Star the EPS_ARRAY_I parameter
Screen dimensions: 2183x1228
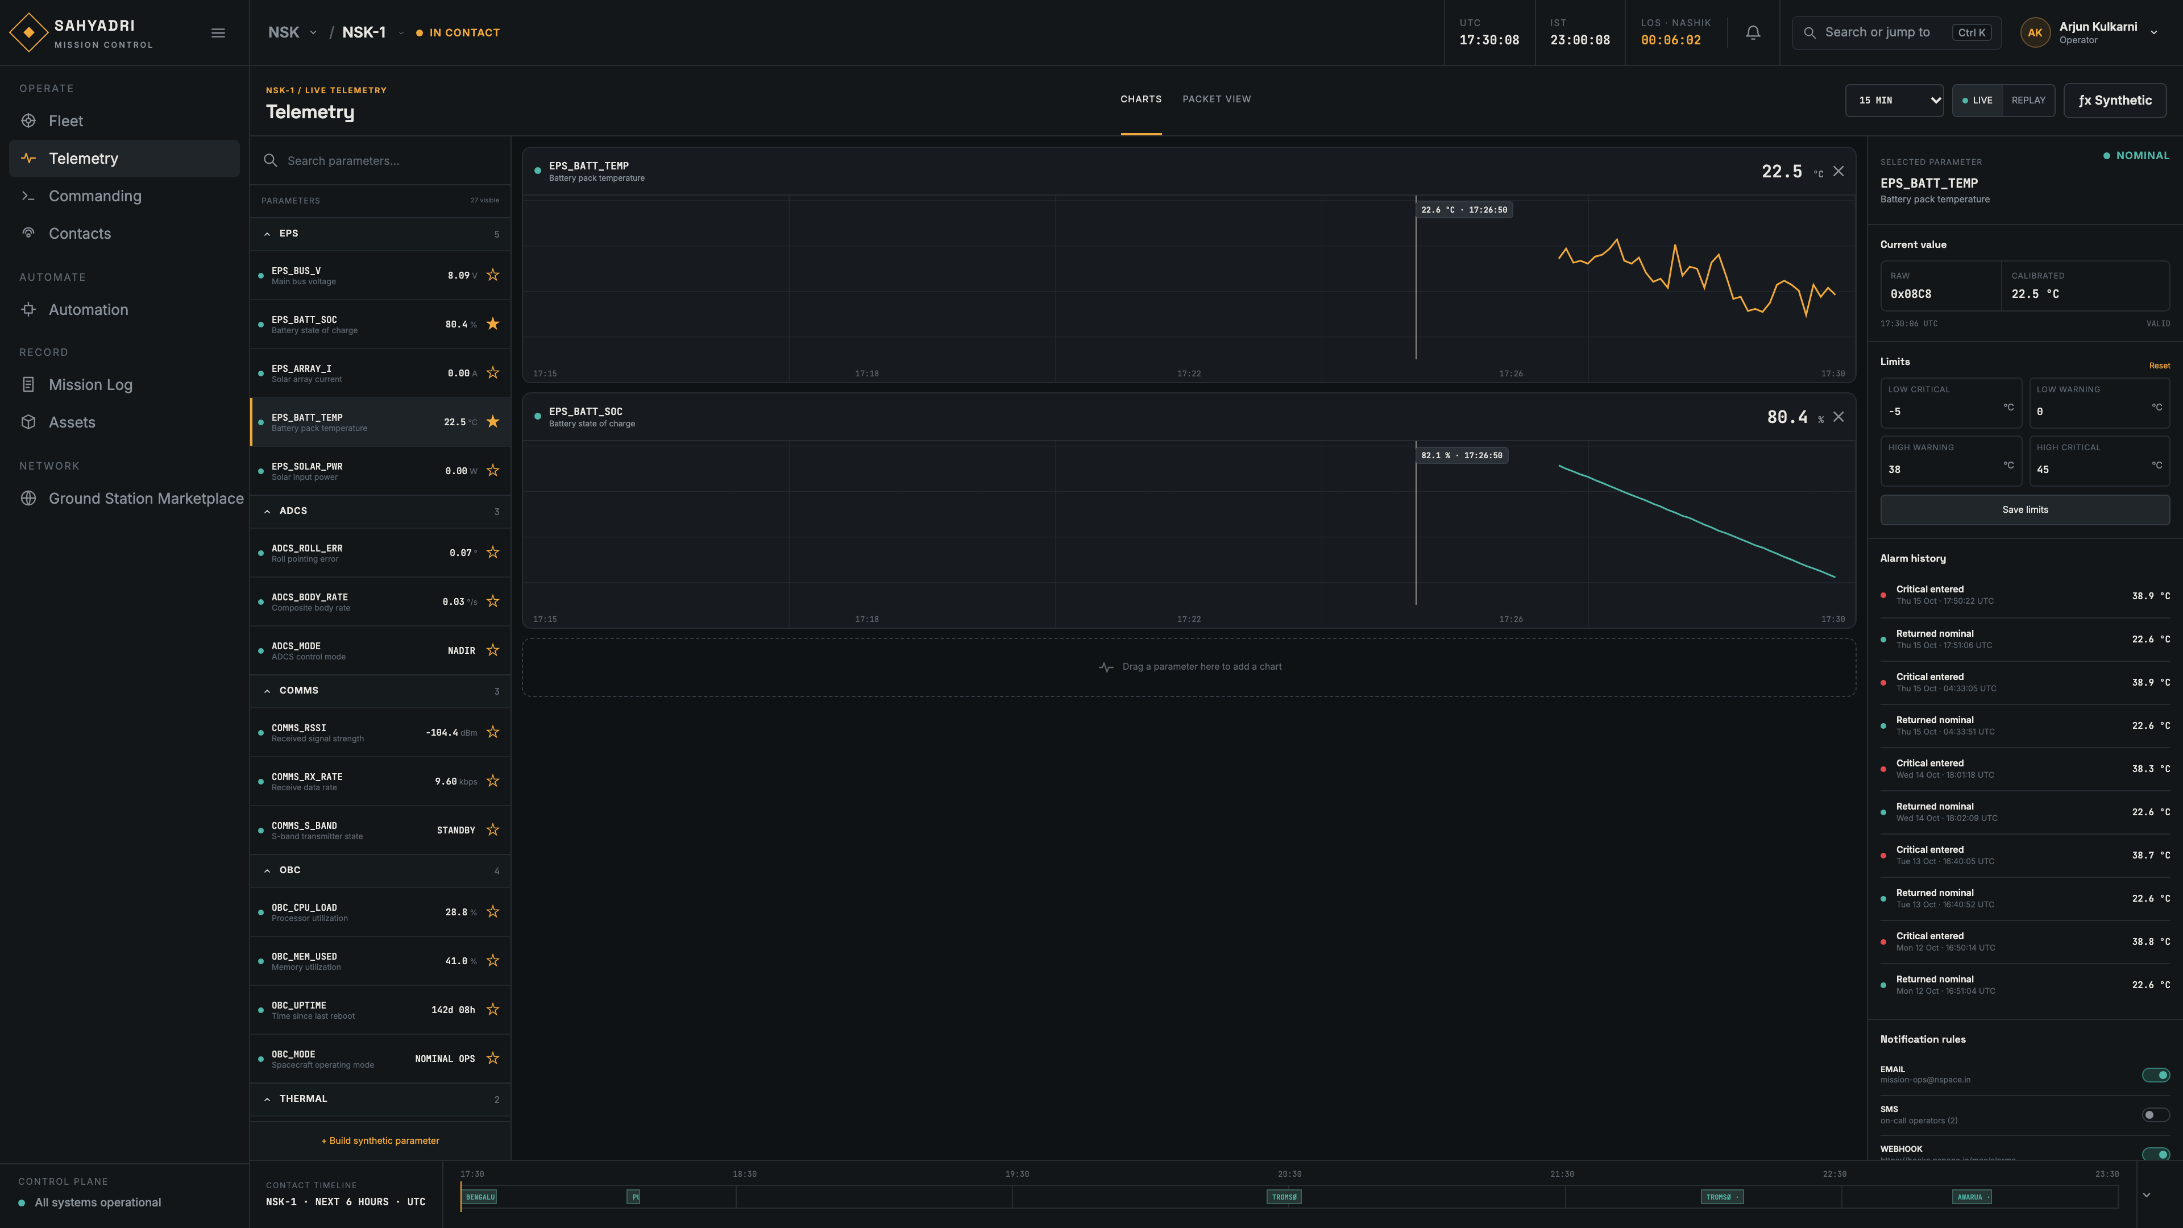(x=492, y=373)
